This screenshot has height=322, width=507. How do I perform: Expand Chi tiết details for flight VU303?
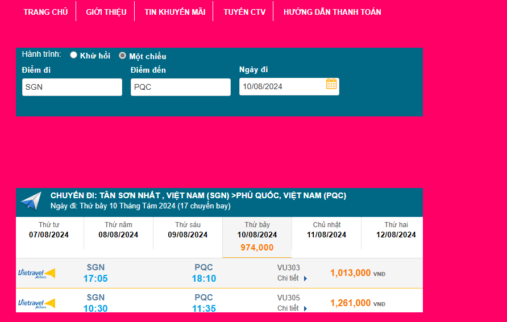click(292, 278)
